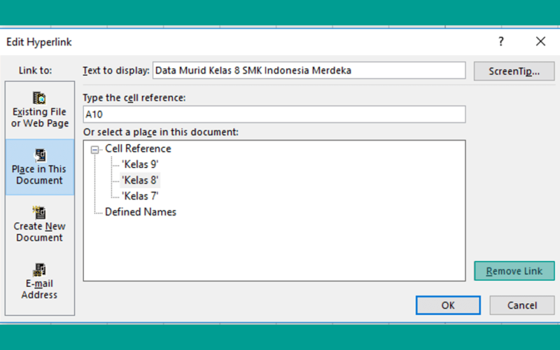Viewport: 560px width, 350px height.
Task: Select the 'Kelas 9' sheet entry
Action: pyautogui.click(x=140, y=164)
